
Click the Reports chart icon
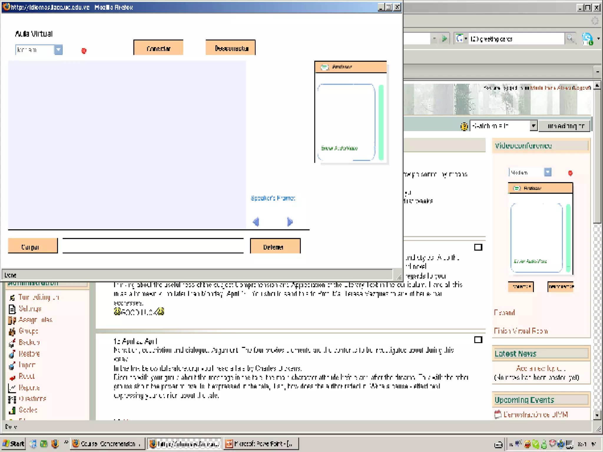click(12, 388)
